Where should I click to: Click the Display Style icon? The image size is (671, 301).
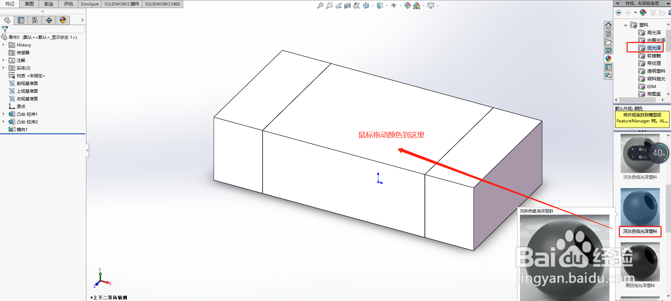[x=380, y=6]
